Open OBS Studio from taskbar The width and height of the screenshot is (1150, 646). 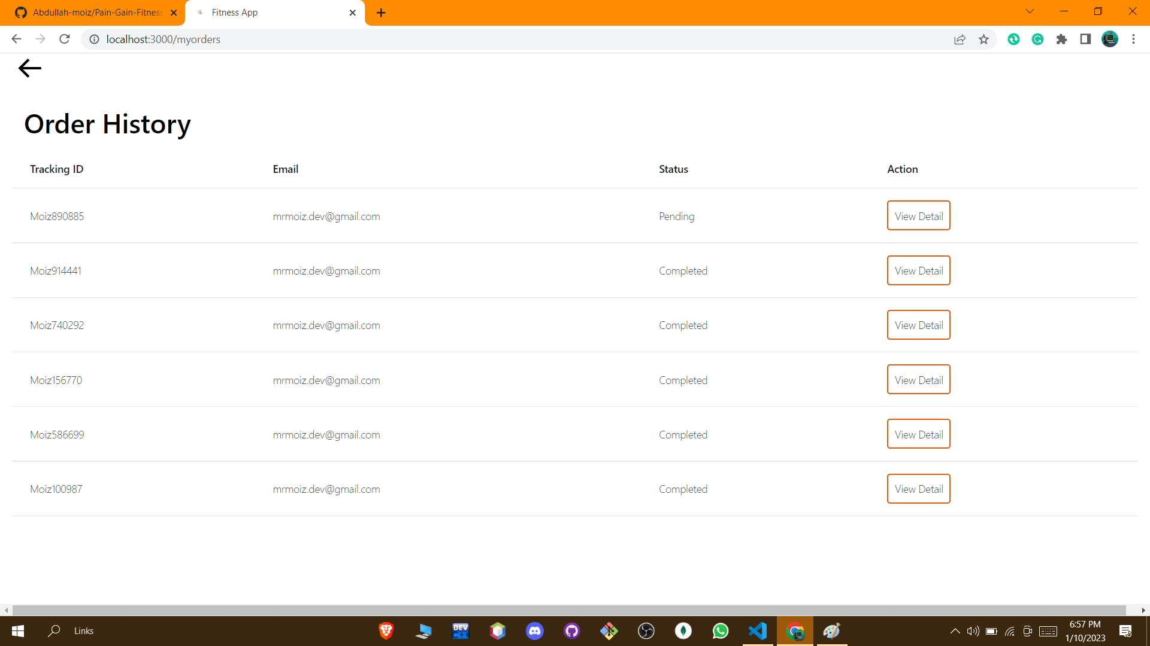click(x=646, y=631)
